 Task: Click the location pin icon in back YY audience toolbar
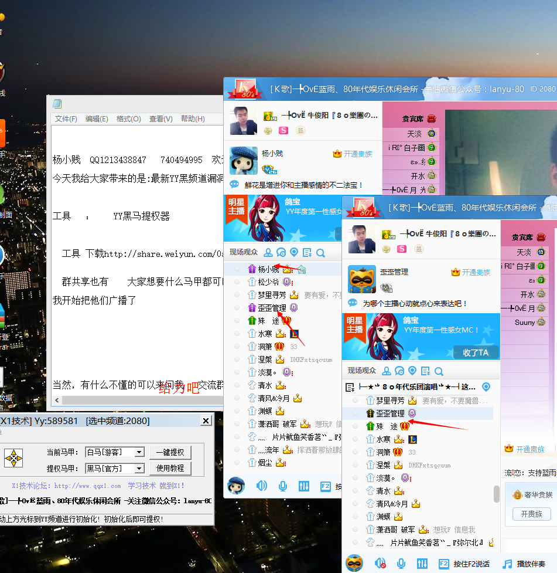(x=294, y=252)
